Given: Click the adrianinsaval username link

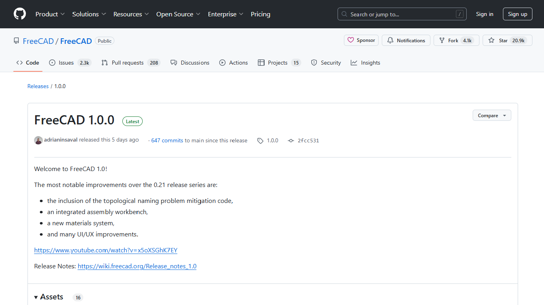Looking at the screenshot, I should pos(61,140).
